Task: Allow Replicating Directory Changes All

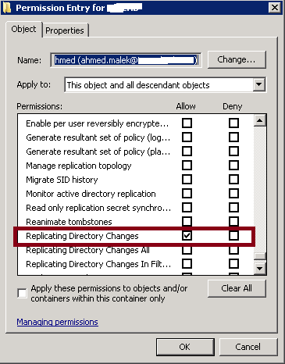Action: coord(187,250)
